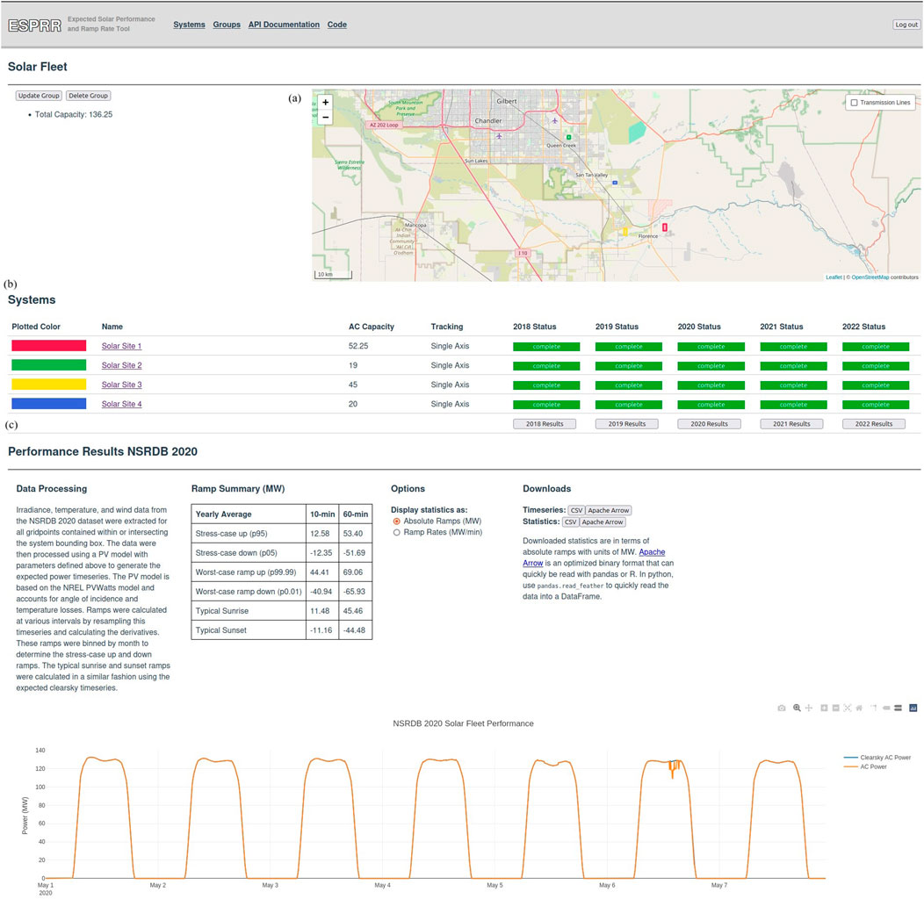Enable the Transmission Lines checkbox

pyautogui.click(x=854, y=103)
